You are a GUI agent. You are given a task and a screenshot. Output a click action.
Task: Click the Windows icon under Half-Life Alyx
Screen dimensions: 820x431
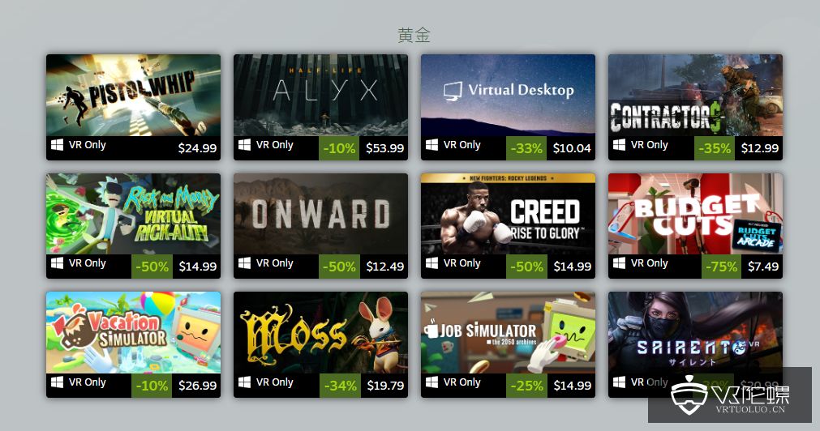click(x=244, y=145)
